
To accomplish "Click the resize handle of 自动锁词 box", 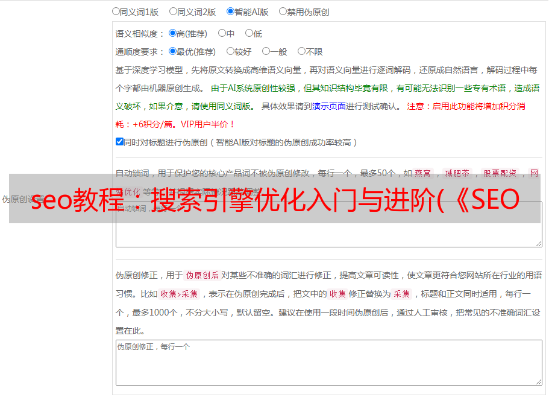I will 539,244.
